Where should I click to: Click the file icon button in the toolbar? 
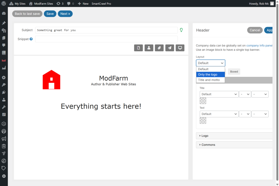click(138, 48)
